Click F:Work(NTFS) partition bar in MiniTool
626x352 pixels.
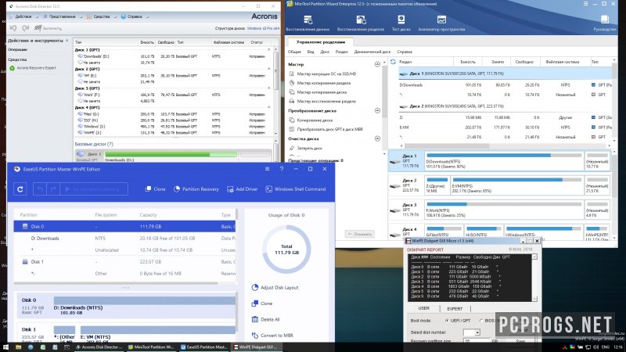point(504,210)
